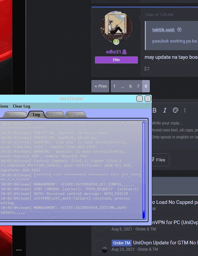Click edhz21's avatar picture
This screenshot has height=256, width=198.
click(x=116, y=27)
